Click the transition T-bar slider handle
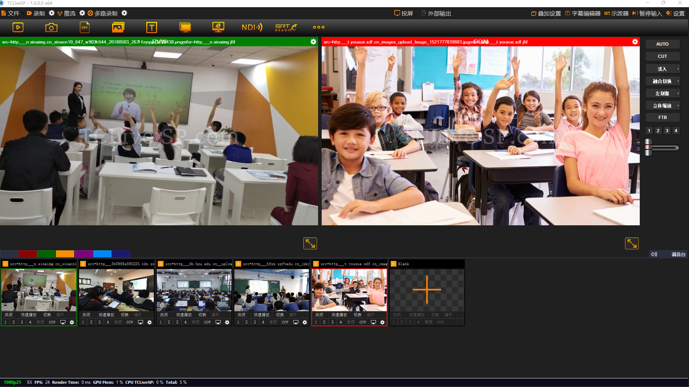689x387 pixels. coord(648,147)
